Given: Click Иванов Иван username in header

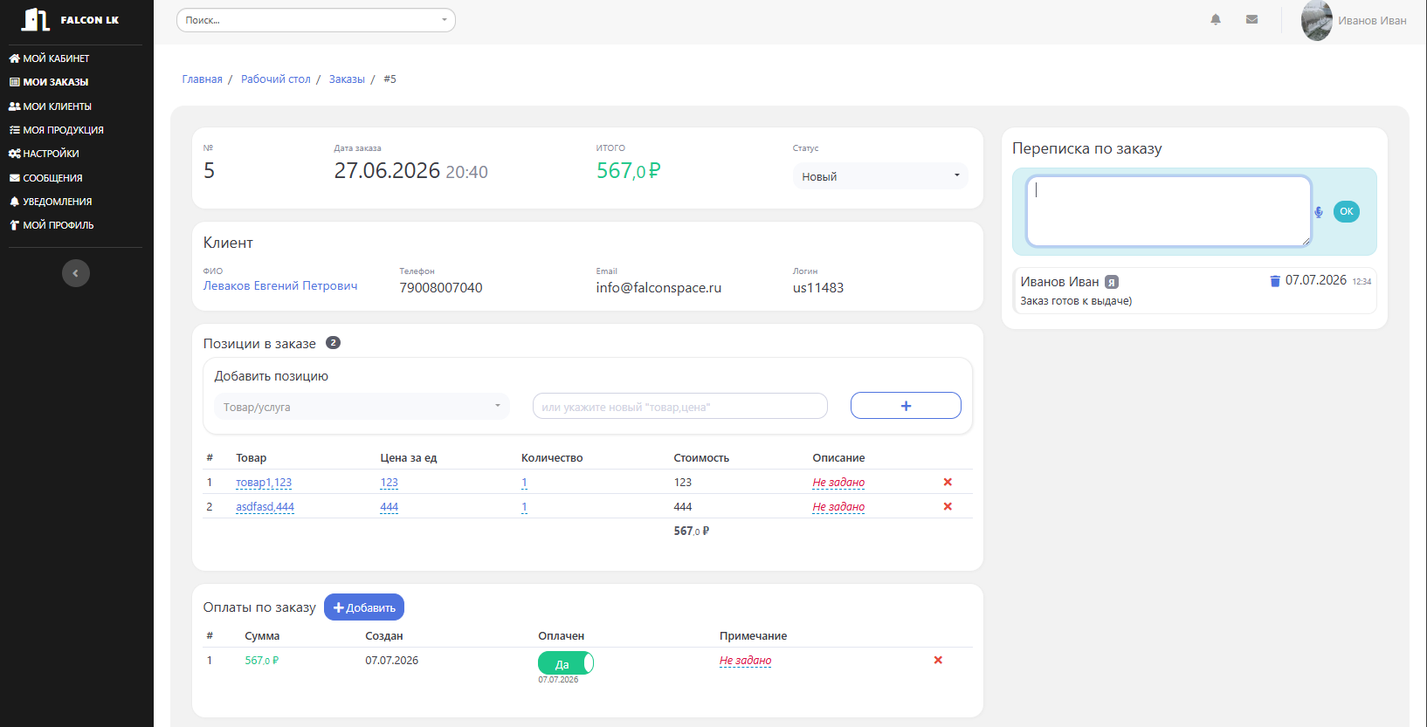Looking at the screenshot, I should pos(1372,21).
